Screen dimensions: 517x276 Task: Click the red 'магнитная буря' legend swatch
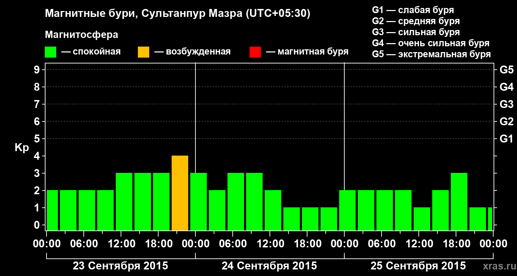click(255, 52)
